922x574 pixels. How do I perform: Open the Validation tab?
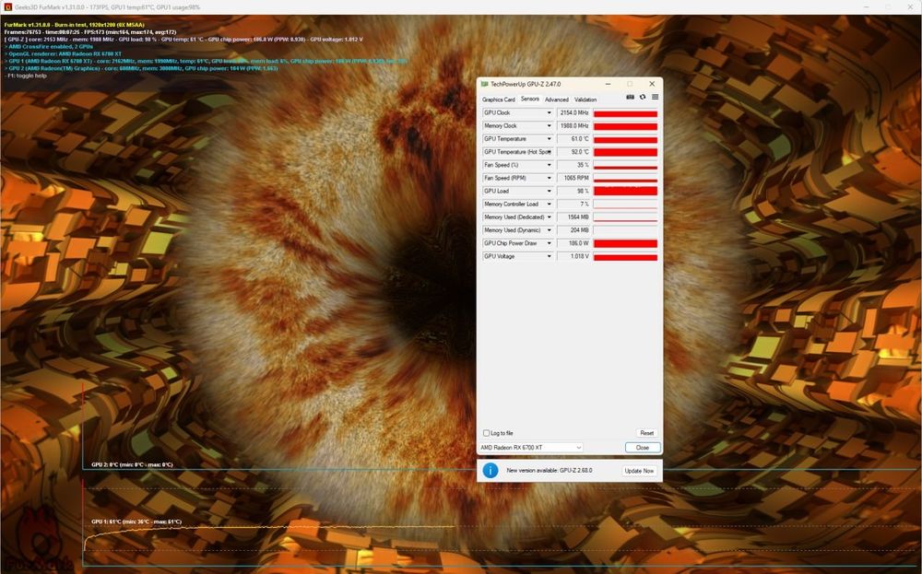click(x=585, y=100)
